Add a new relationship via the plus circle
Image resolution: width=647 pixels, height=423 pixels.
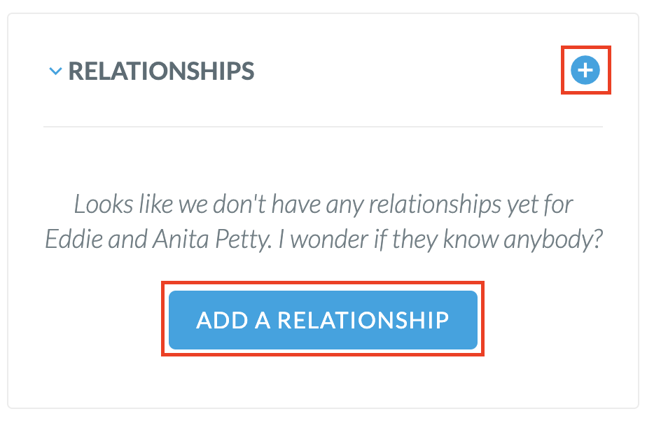(x=585, y=70)
